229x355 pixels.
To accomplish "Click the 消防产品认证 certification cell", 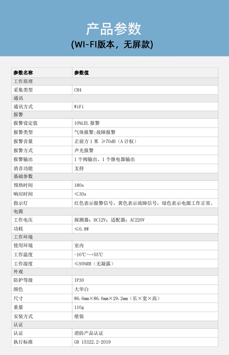I will (x=89, y=333).
